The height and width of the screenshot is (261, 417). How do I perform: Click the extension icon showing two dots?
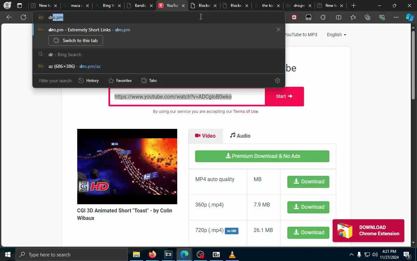[x=309, y=17]
